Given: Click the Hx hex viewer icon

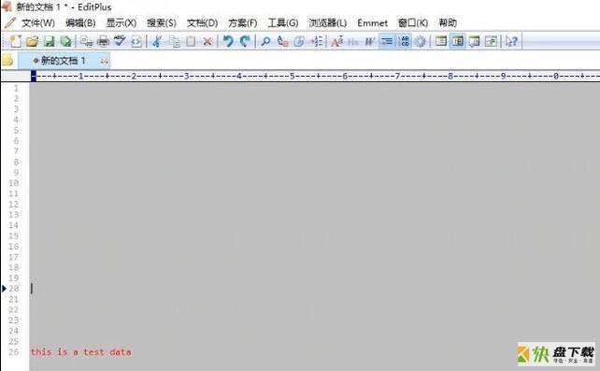Looking at the screenshot, I should (x=353, y=41).
